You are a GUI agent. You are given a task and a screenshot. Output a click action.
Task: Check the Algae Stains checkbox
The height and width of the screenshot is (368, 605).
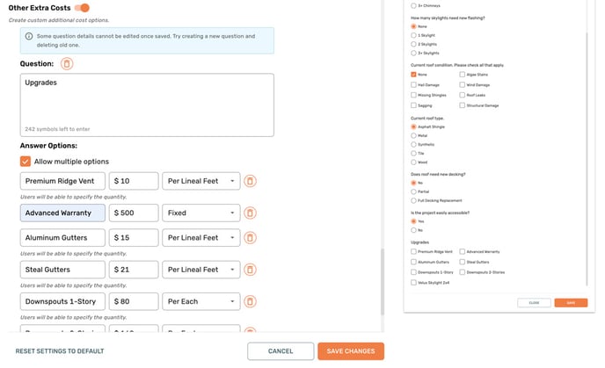point(463,75)
